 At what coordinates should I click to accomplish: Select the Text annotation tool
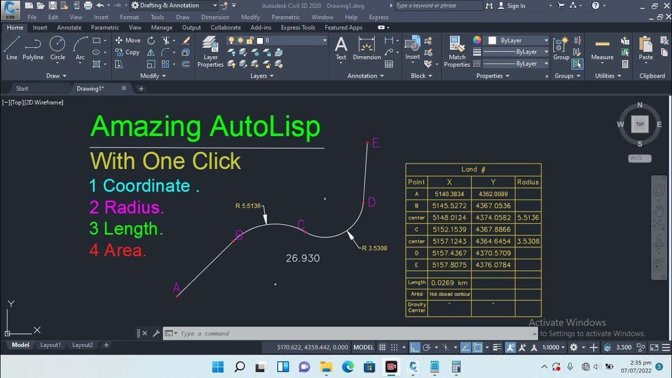click(341, 48)
